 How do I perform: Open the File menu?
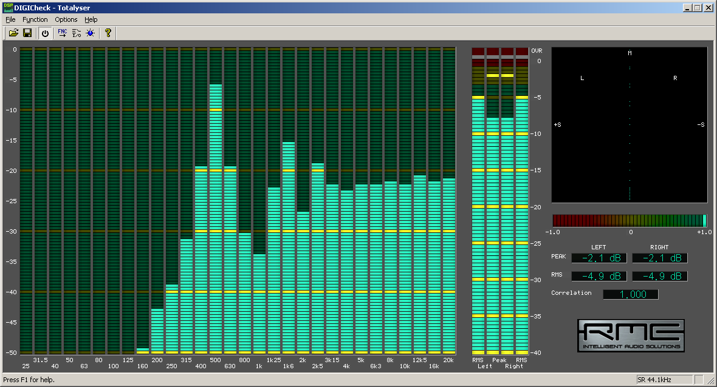(x=10, y=19)
